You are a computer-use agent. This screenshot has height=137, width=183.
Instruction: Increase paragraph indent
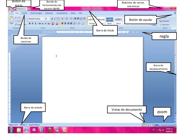[78, 19]
